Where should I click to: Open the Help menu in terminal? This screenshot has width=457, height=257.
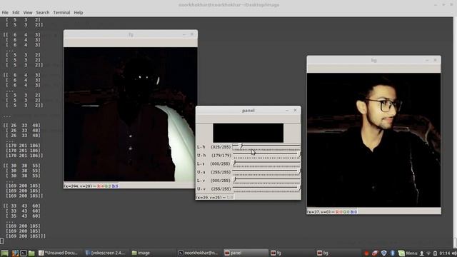[x=78, y=13]
